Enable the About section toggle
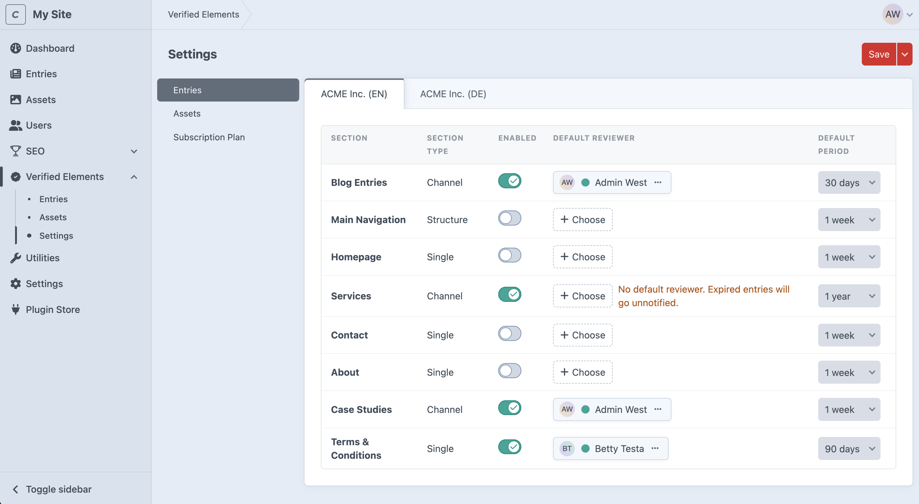919x504 pixels. coord(509,370)
